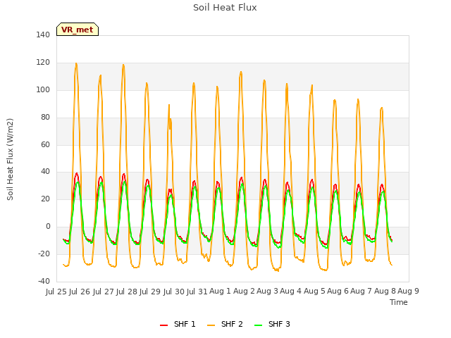
Task: Click the orange SHF 2 legend swatch
Action: 211,325
